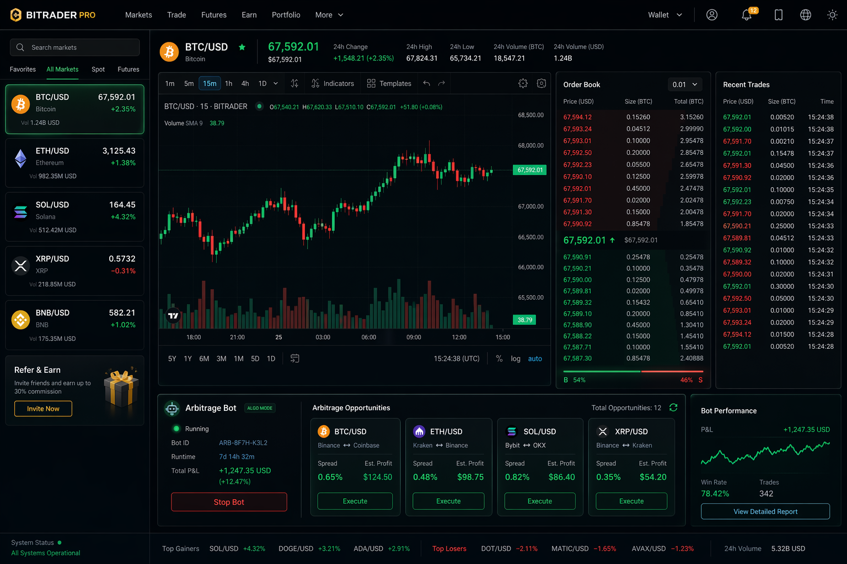Open the notifications bell with 12 alerts
Viewport: 847px width, 564px height.
click(x=746, y=15)
